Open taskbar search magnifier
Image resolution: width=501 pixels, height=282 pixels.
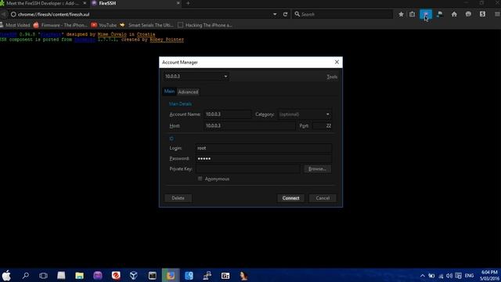point(26,275)
